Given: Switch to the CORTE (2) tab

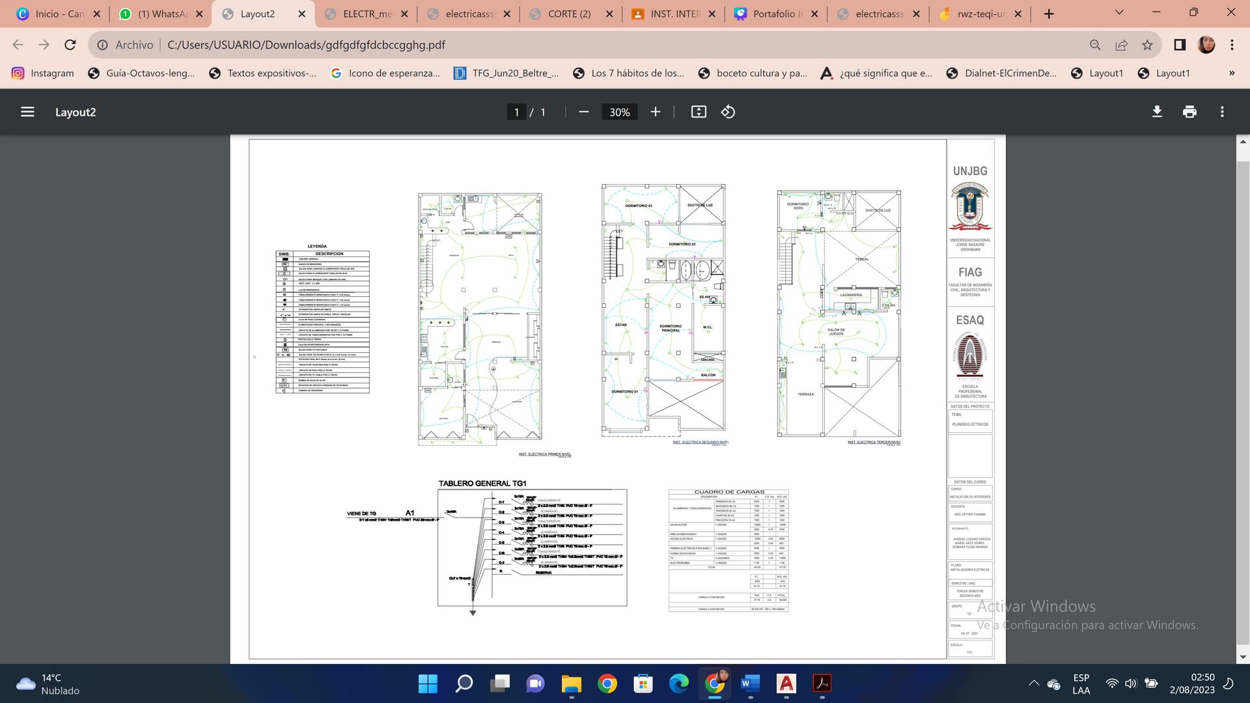Looking at the screenshot, I should [569, 14].
